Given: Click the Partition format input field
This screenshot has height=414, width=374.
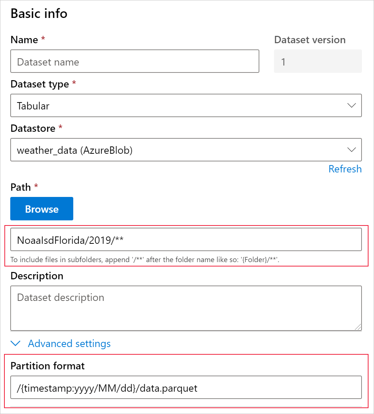Looking at the screenshot, I should [x=186, y=387].
